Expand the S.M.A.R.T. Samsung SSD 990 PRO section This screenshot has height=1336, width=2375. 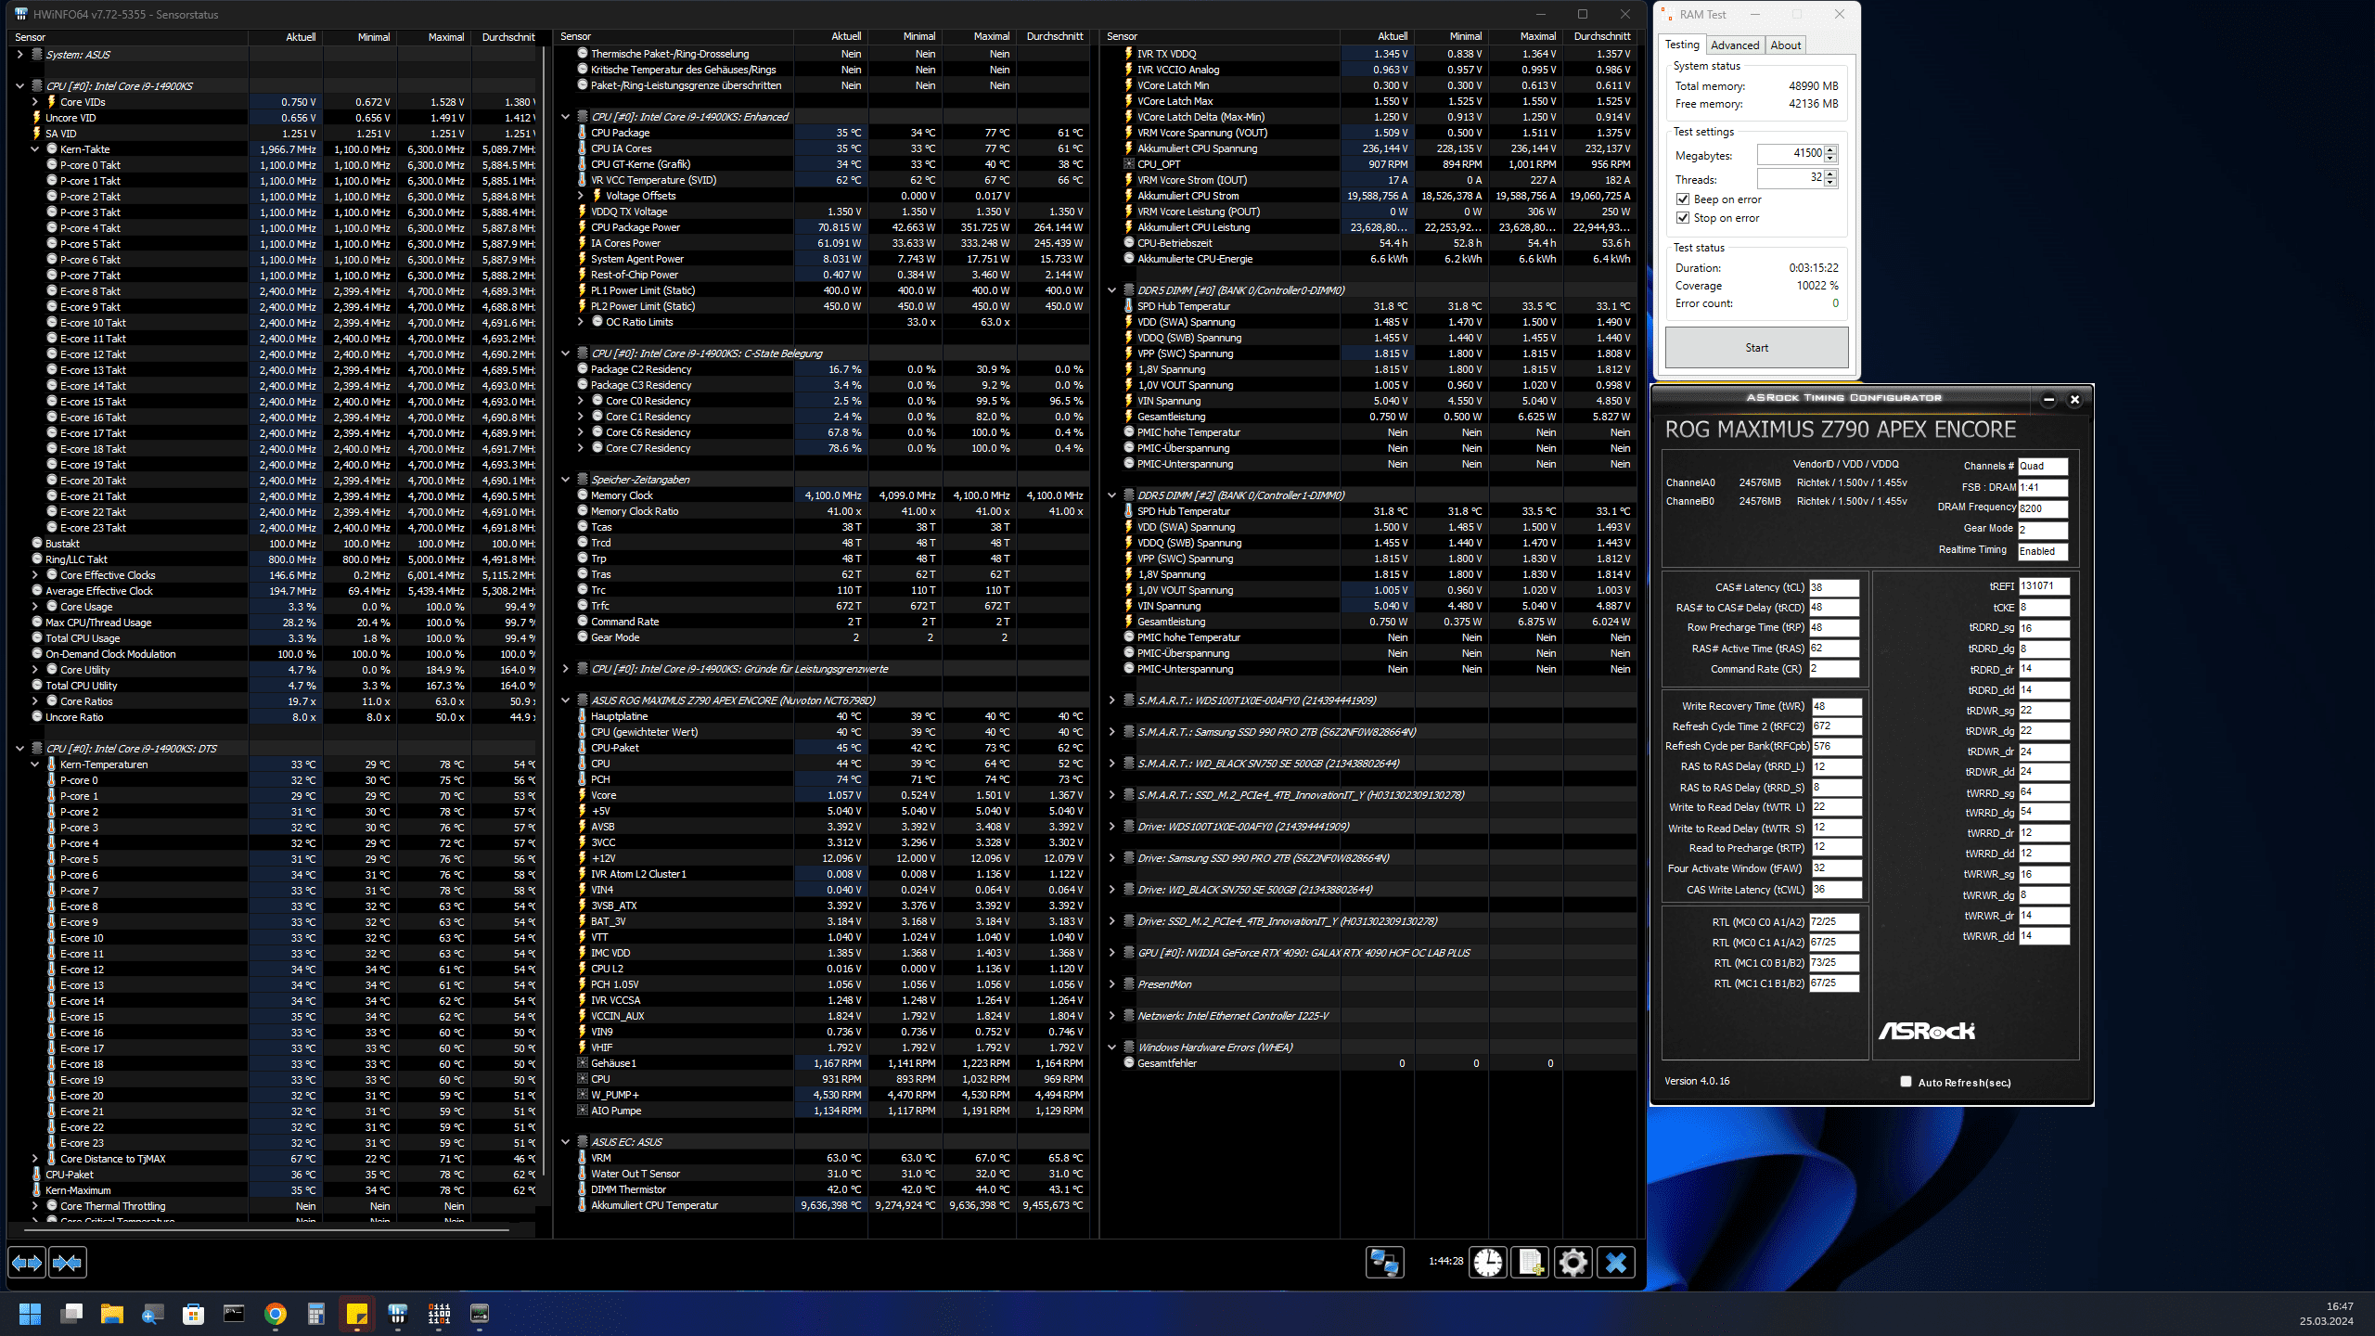[x=1112, y=732]
